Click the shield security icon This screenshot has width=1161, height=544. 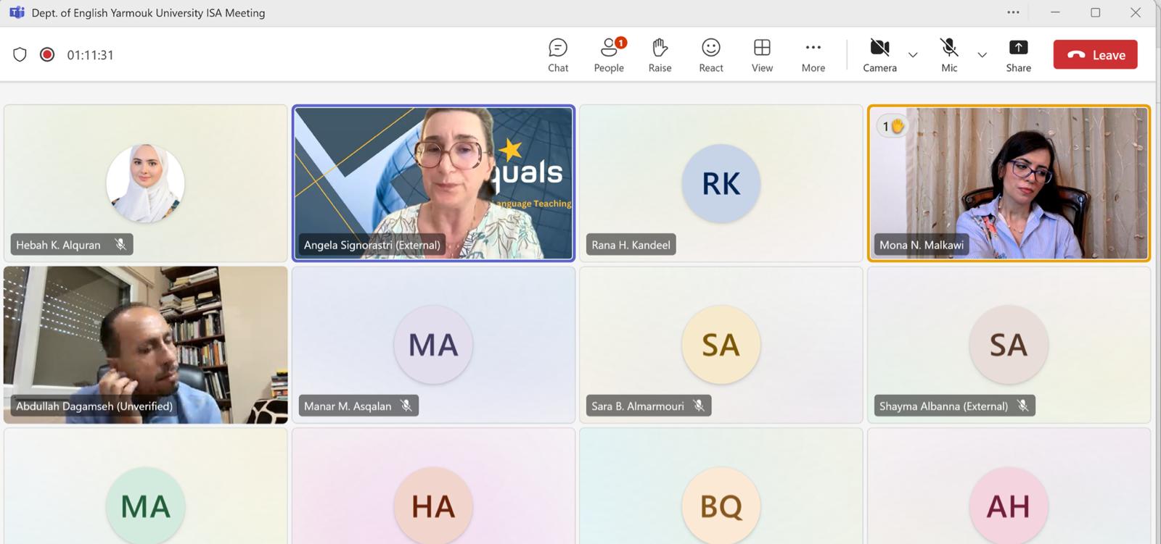[x=20, y=54]
